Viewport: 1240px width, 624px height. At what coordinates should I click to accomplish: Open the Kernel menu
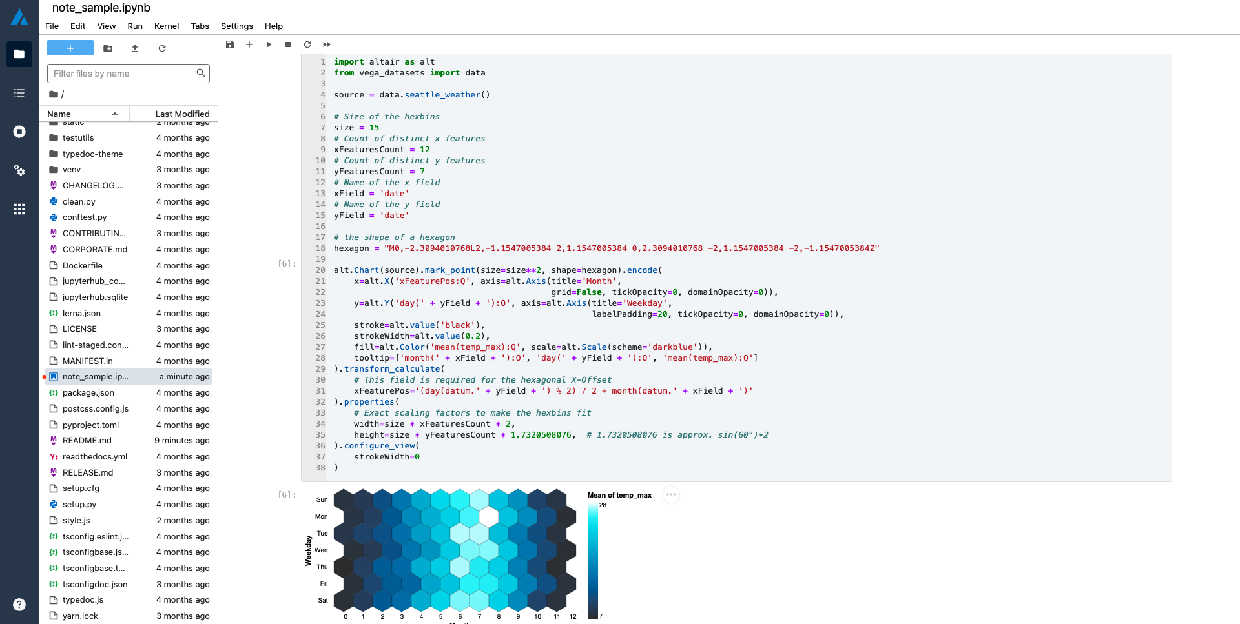point(167,26)
